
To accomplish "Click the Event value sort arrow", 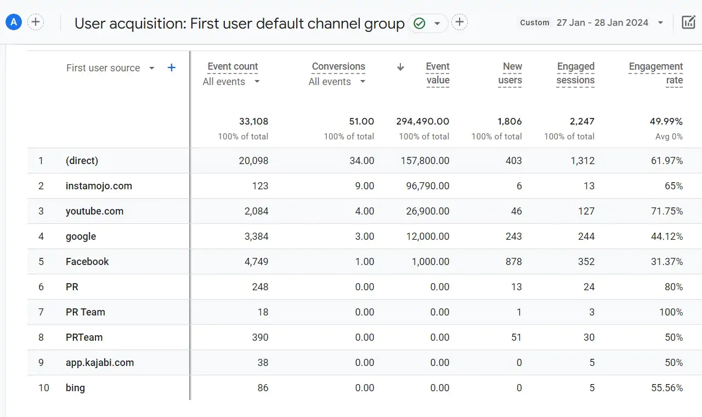I will click(x=400, y=67).
